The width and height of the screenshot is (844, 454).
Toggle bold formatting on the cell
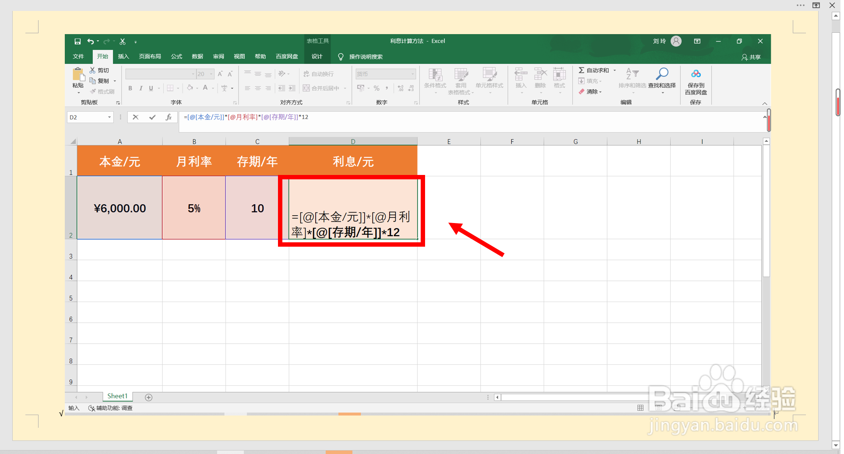tap(130, 88)
